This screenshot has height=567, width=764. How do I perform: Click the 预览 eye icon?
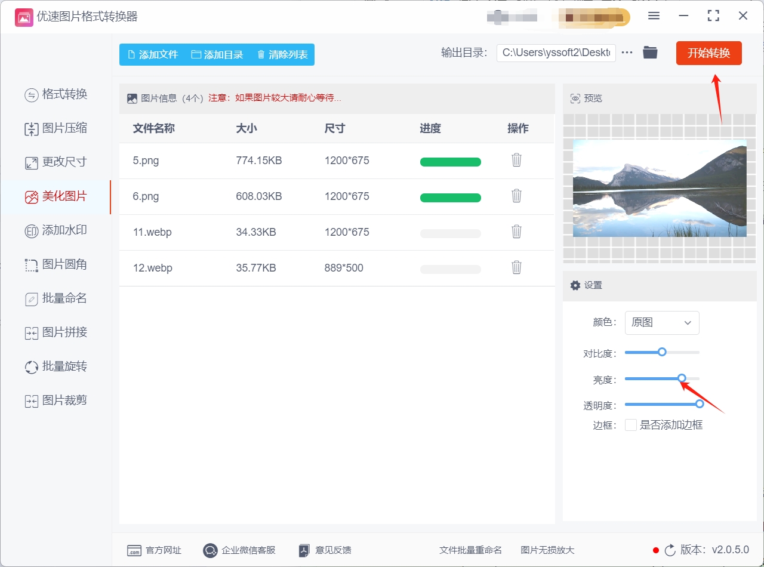coord(575,98)
